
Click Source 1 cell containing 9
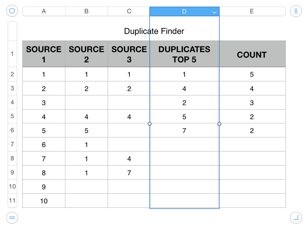pos(44,186)
